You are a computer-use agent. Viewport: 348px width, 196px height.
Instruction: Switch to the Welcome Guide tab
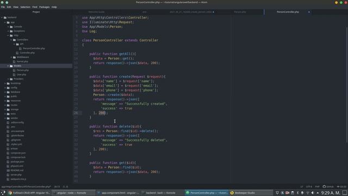pyautogui.click(x=96, y=12)
